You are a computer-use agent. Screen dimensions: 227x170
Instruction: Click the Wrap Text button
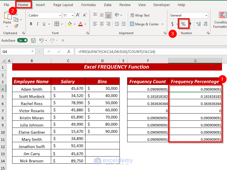[140, 15]
